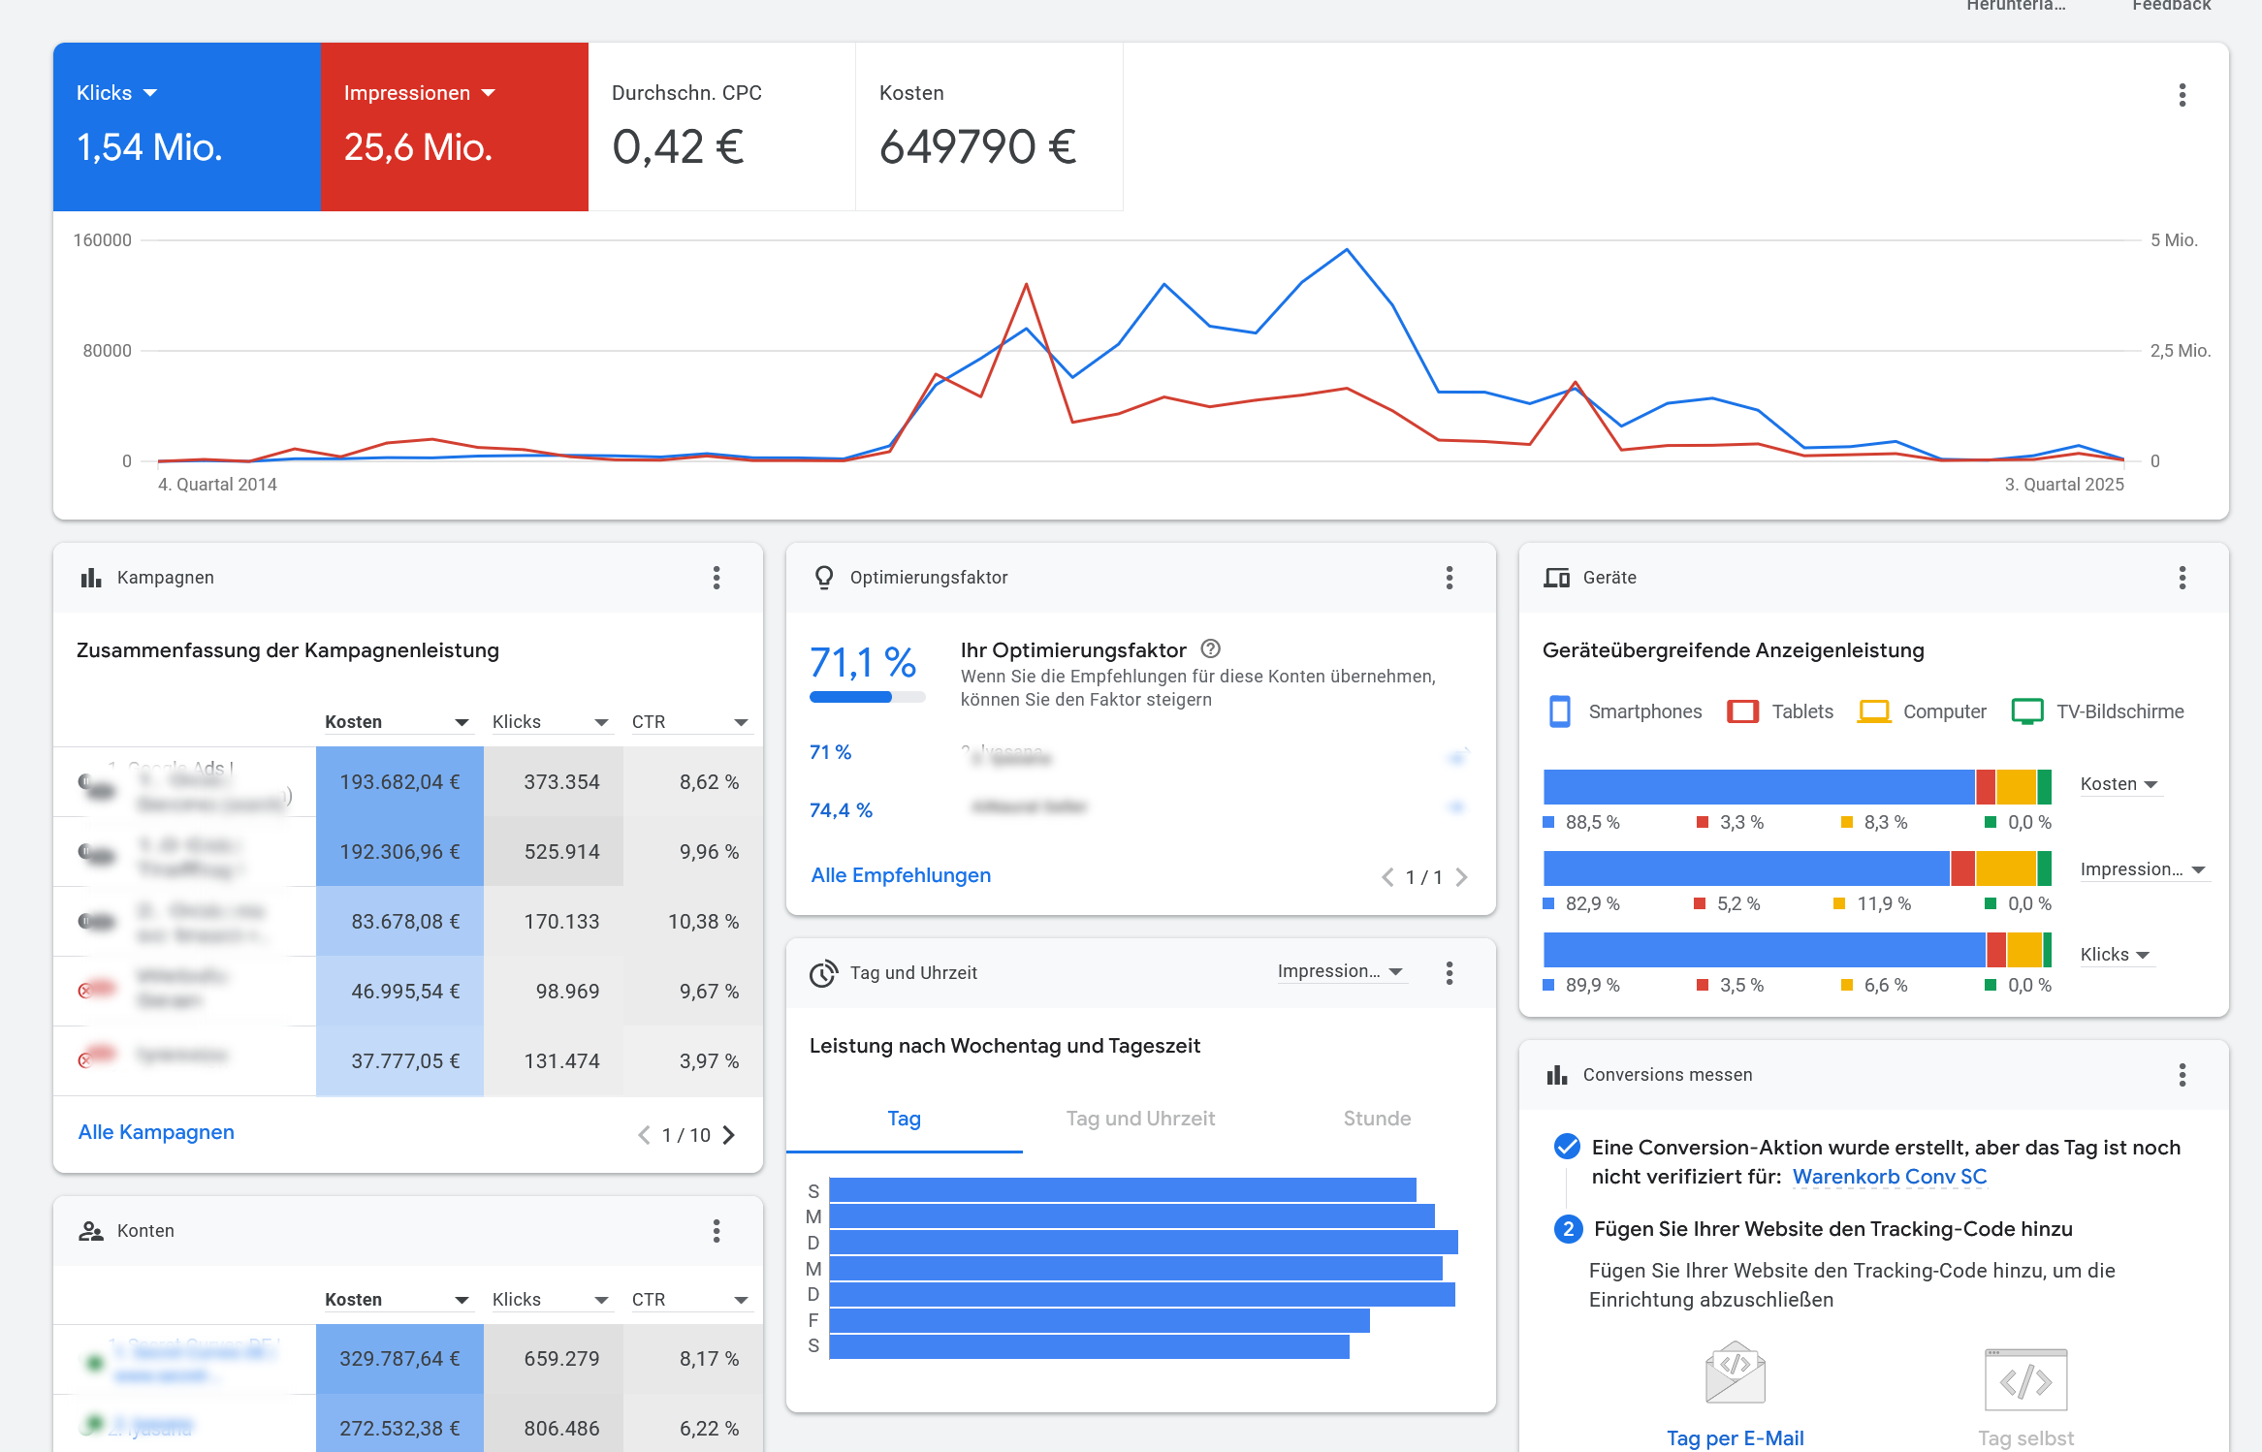The width and height of the screenshot is (2262, 1452).
Task: Click the Kampagnen bar chart icon
Action: pos(91,578)
